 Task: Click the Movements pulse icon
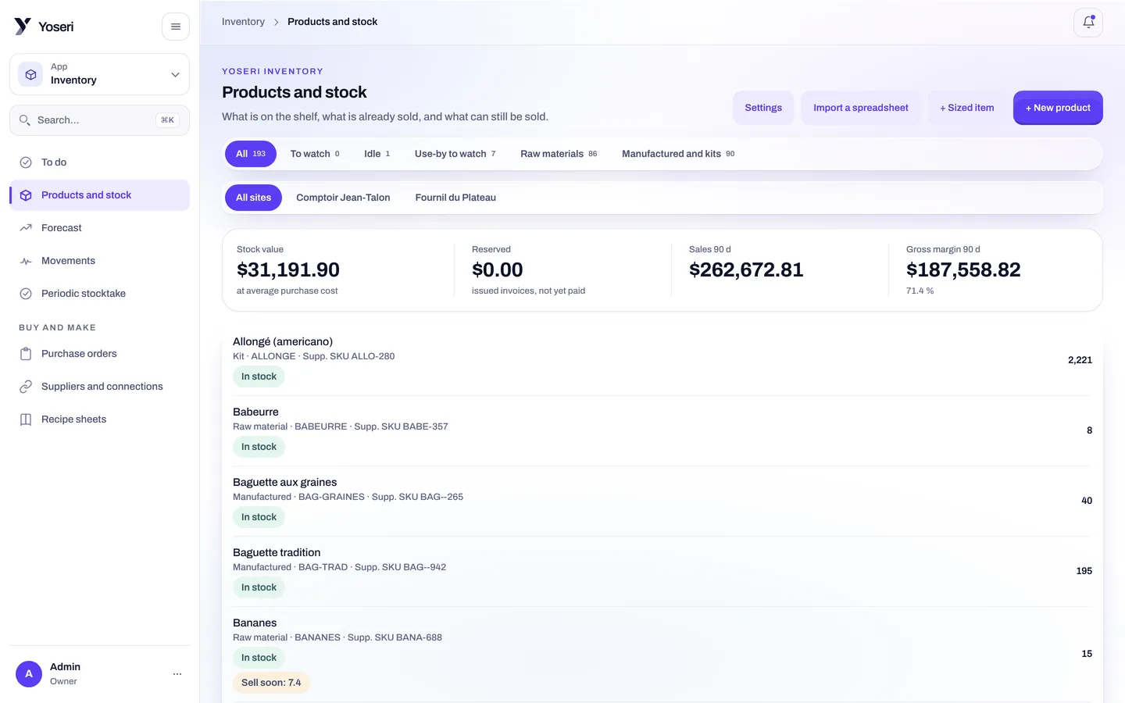click(x=26, y=261)
